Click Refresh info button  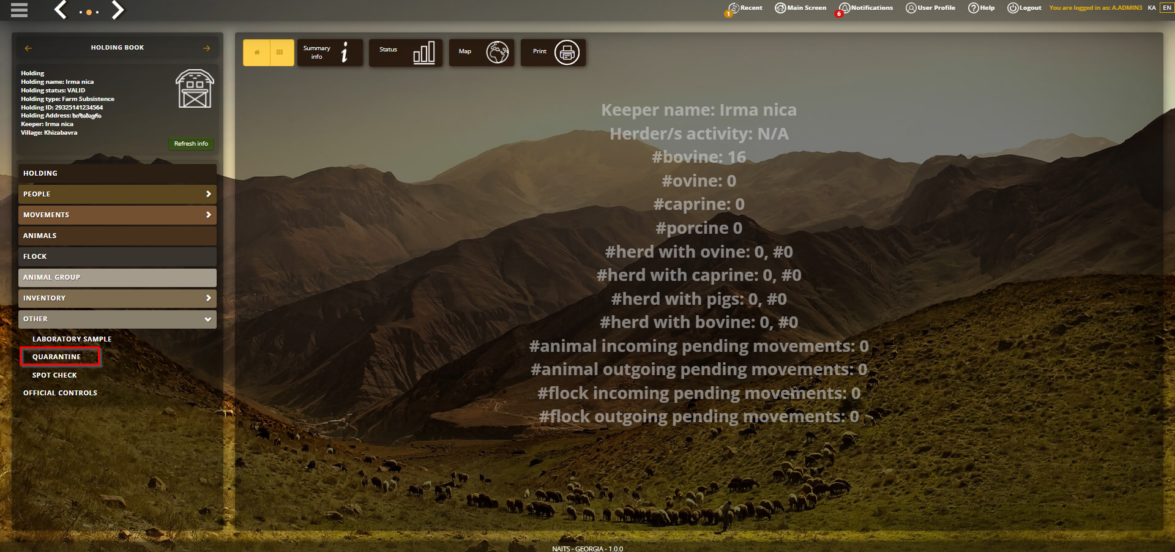tap(191, 144)
